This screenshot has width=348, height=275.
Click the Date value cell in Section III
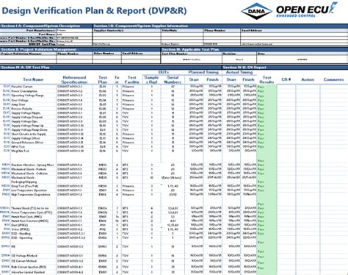pyautogui.click(x=302, y=60)
